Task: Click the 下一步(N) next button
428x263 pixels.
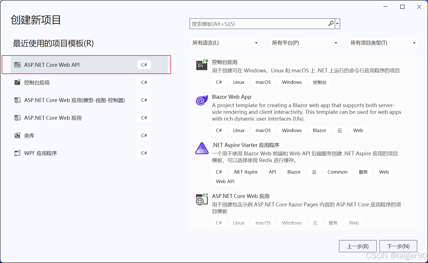Action: pyautogui.click(x=398, y=246)
